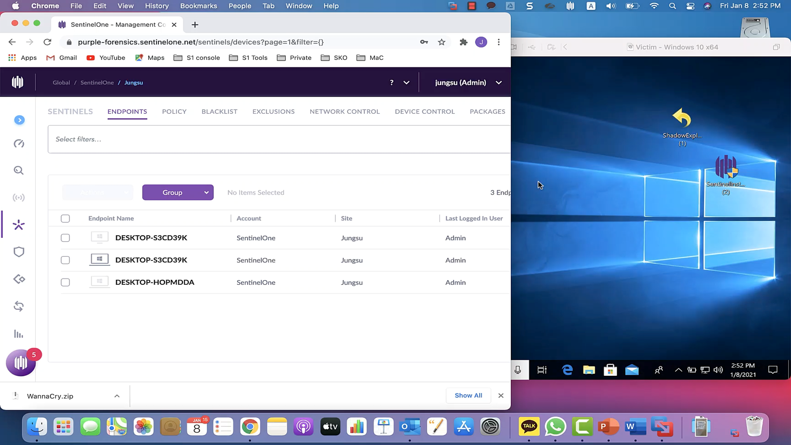Click the SentinelOne breadcrumb link
791x445 pixels.
pyautogui.click(x=97, y=82)
